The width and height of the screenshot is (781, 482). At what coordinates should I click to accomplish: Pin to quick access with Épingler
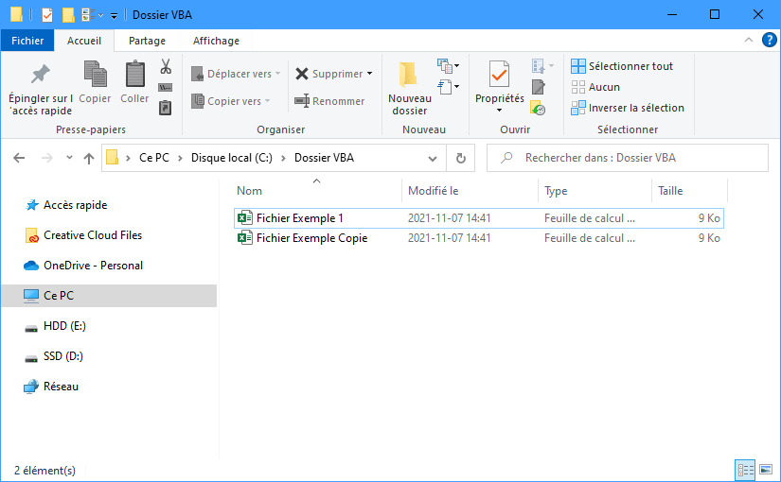point(41,90)
